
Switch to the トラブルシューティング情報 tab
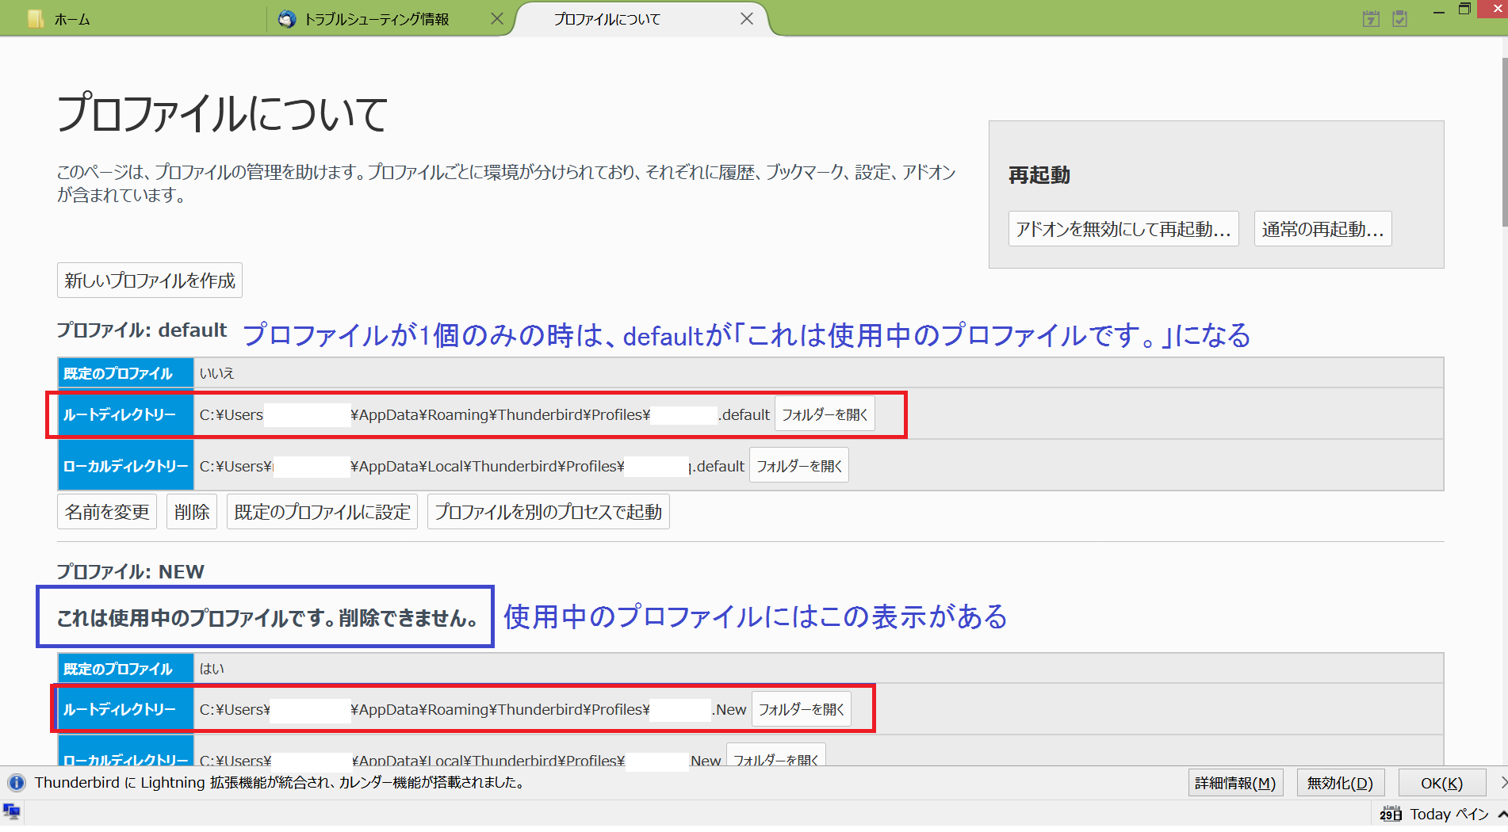(x=377, y=19)
